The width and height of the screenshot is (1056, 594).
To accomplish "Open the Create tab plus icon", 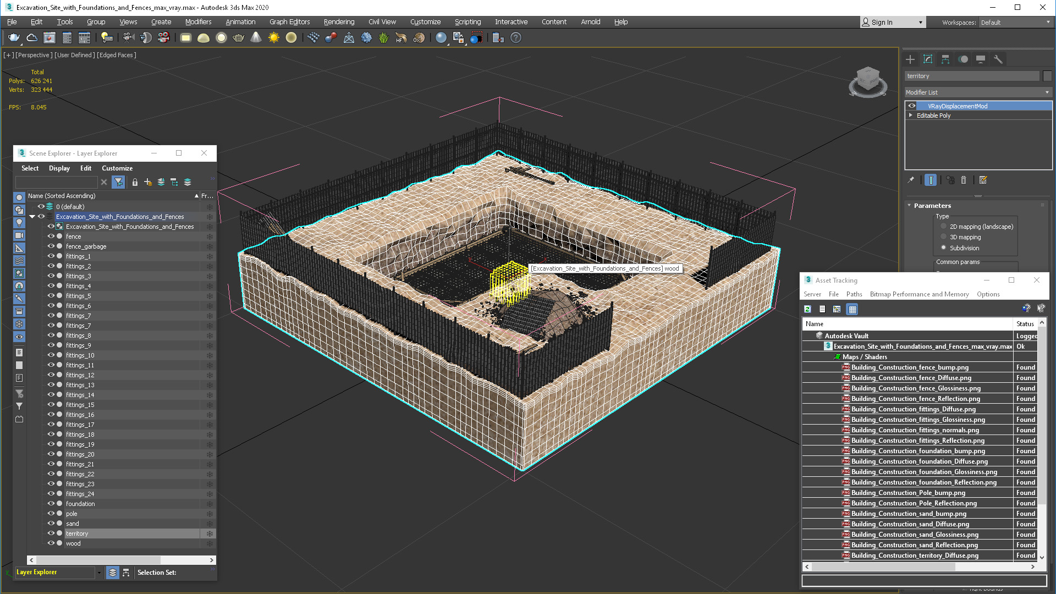I will coord(910,59).
